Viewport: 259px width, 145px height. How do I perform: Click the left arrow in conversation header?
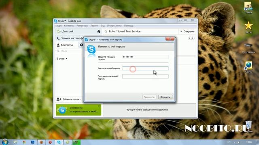[189, 38]
